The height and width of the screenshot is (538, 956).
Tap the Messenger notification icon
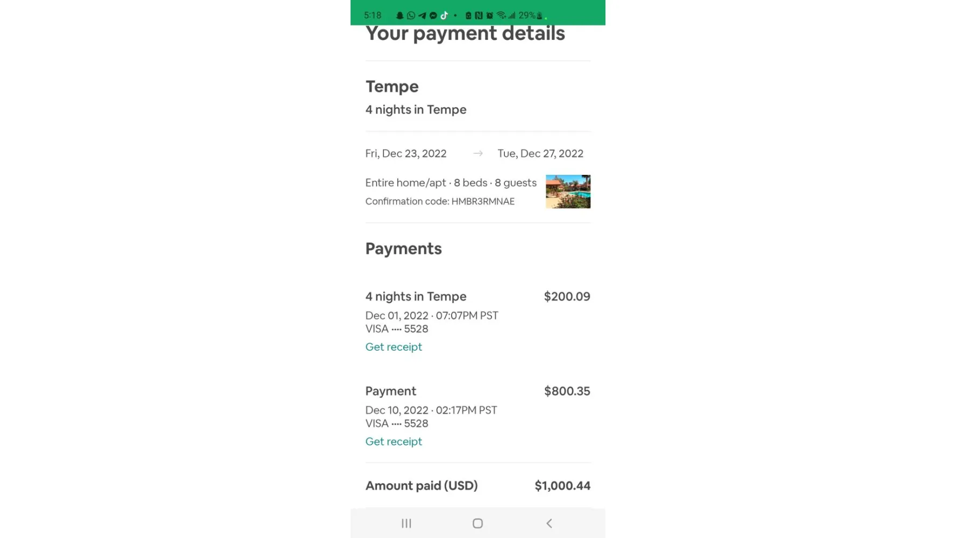point(433,16)
